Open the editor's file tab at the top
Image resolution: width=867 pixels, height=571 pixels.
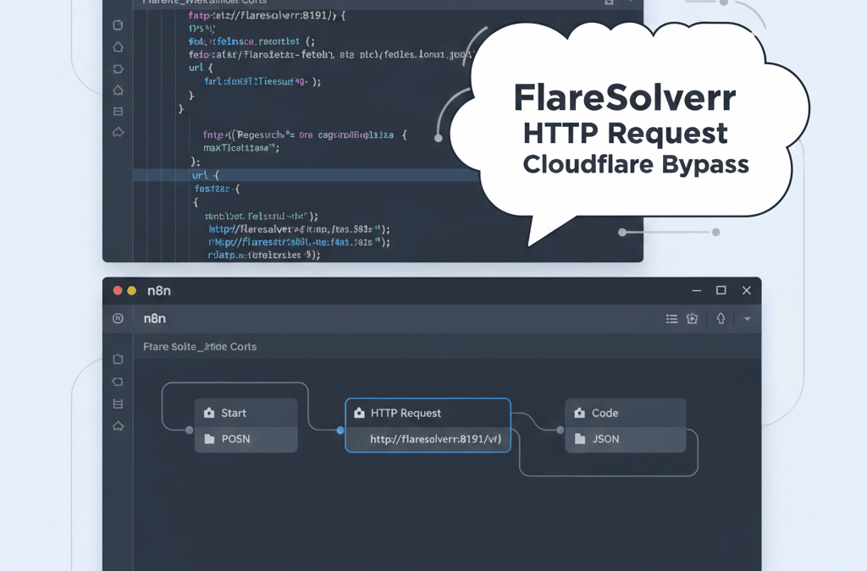(x=202, y=3)
